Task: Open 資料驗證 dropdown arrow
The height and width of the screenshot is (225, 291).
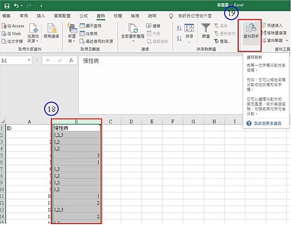Action: point(287,40)
